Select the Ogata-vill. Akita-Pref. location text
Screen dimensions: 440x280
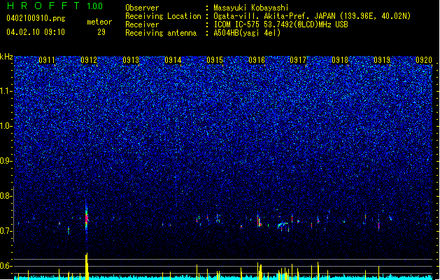click(312, 16)
